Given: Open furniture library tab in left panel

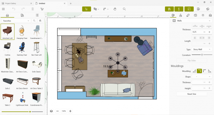Looking at the screenshot, I should (x=7, y=15).
